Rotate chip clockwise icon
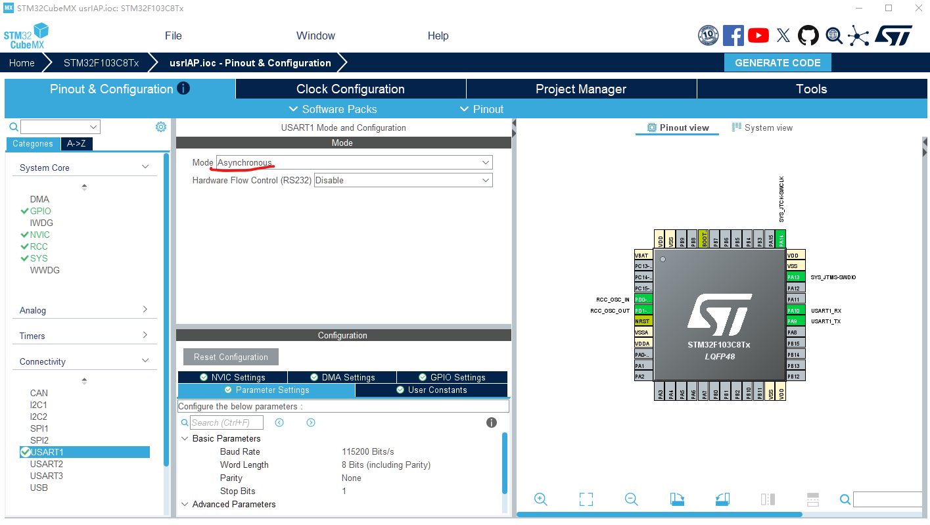930x525 pixels. [677, 499]
